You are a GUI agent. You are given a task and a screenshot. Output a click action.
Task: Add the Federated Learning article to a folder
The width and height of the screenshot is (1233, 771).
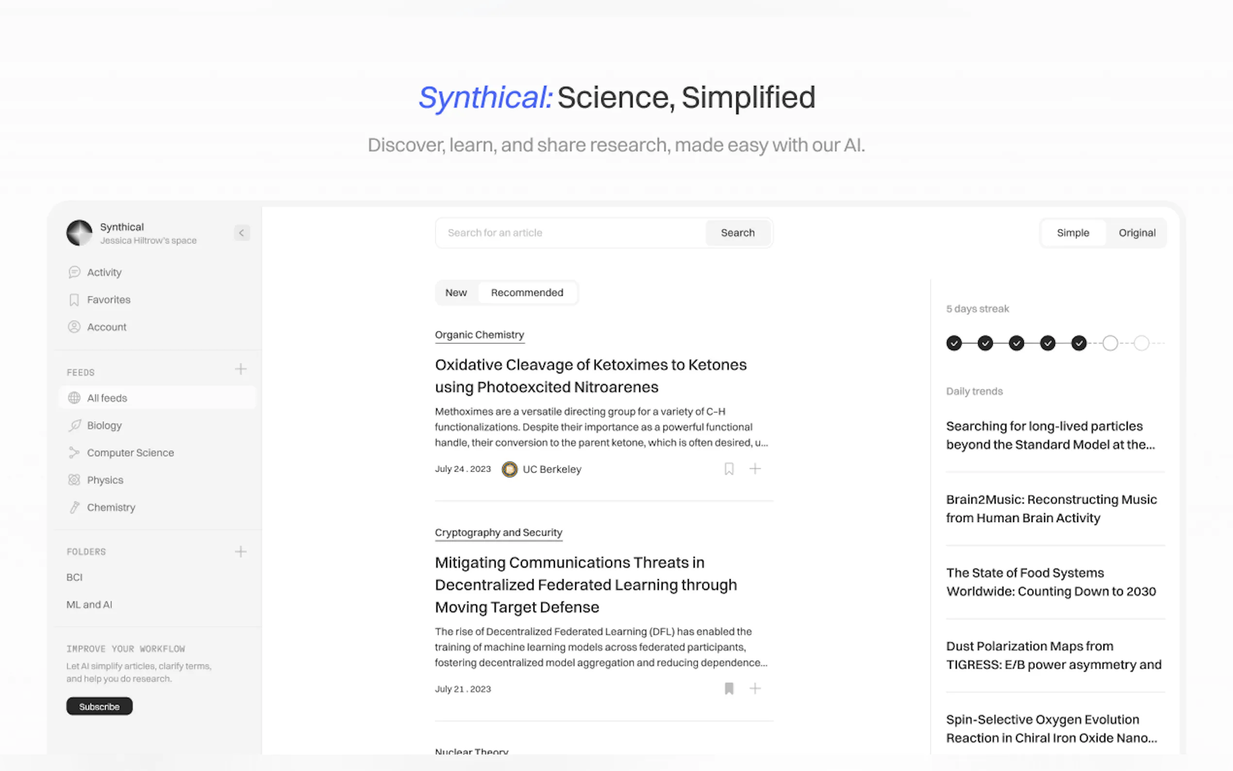click(x=755, y=688)
